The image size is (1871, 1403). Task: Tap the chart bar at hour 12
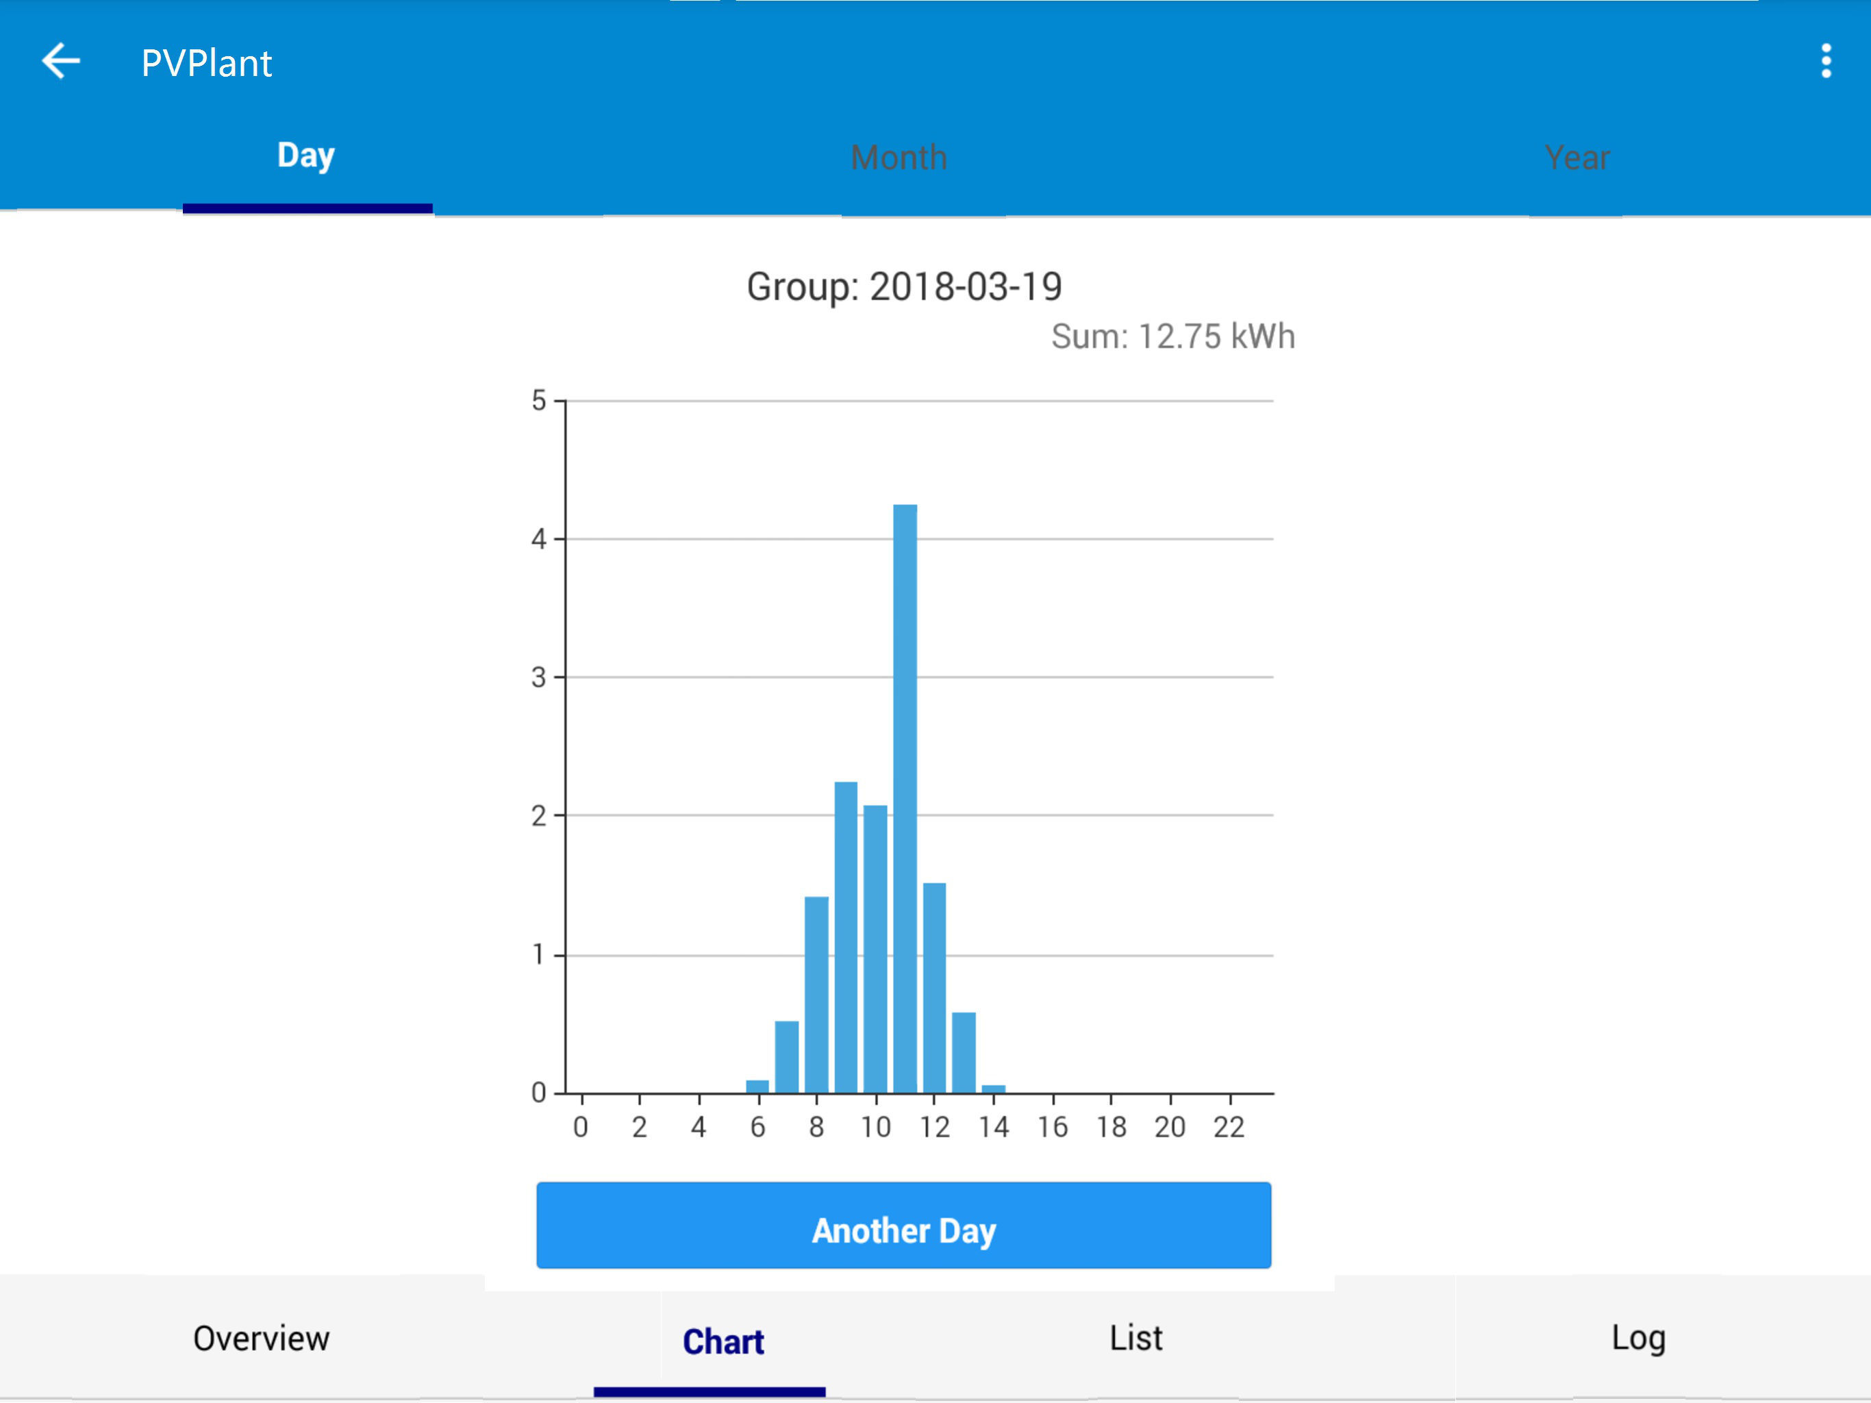(x=934, y=988)
